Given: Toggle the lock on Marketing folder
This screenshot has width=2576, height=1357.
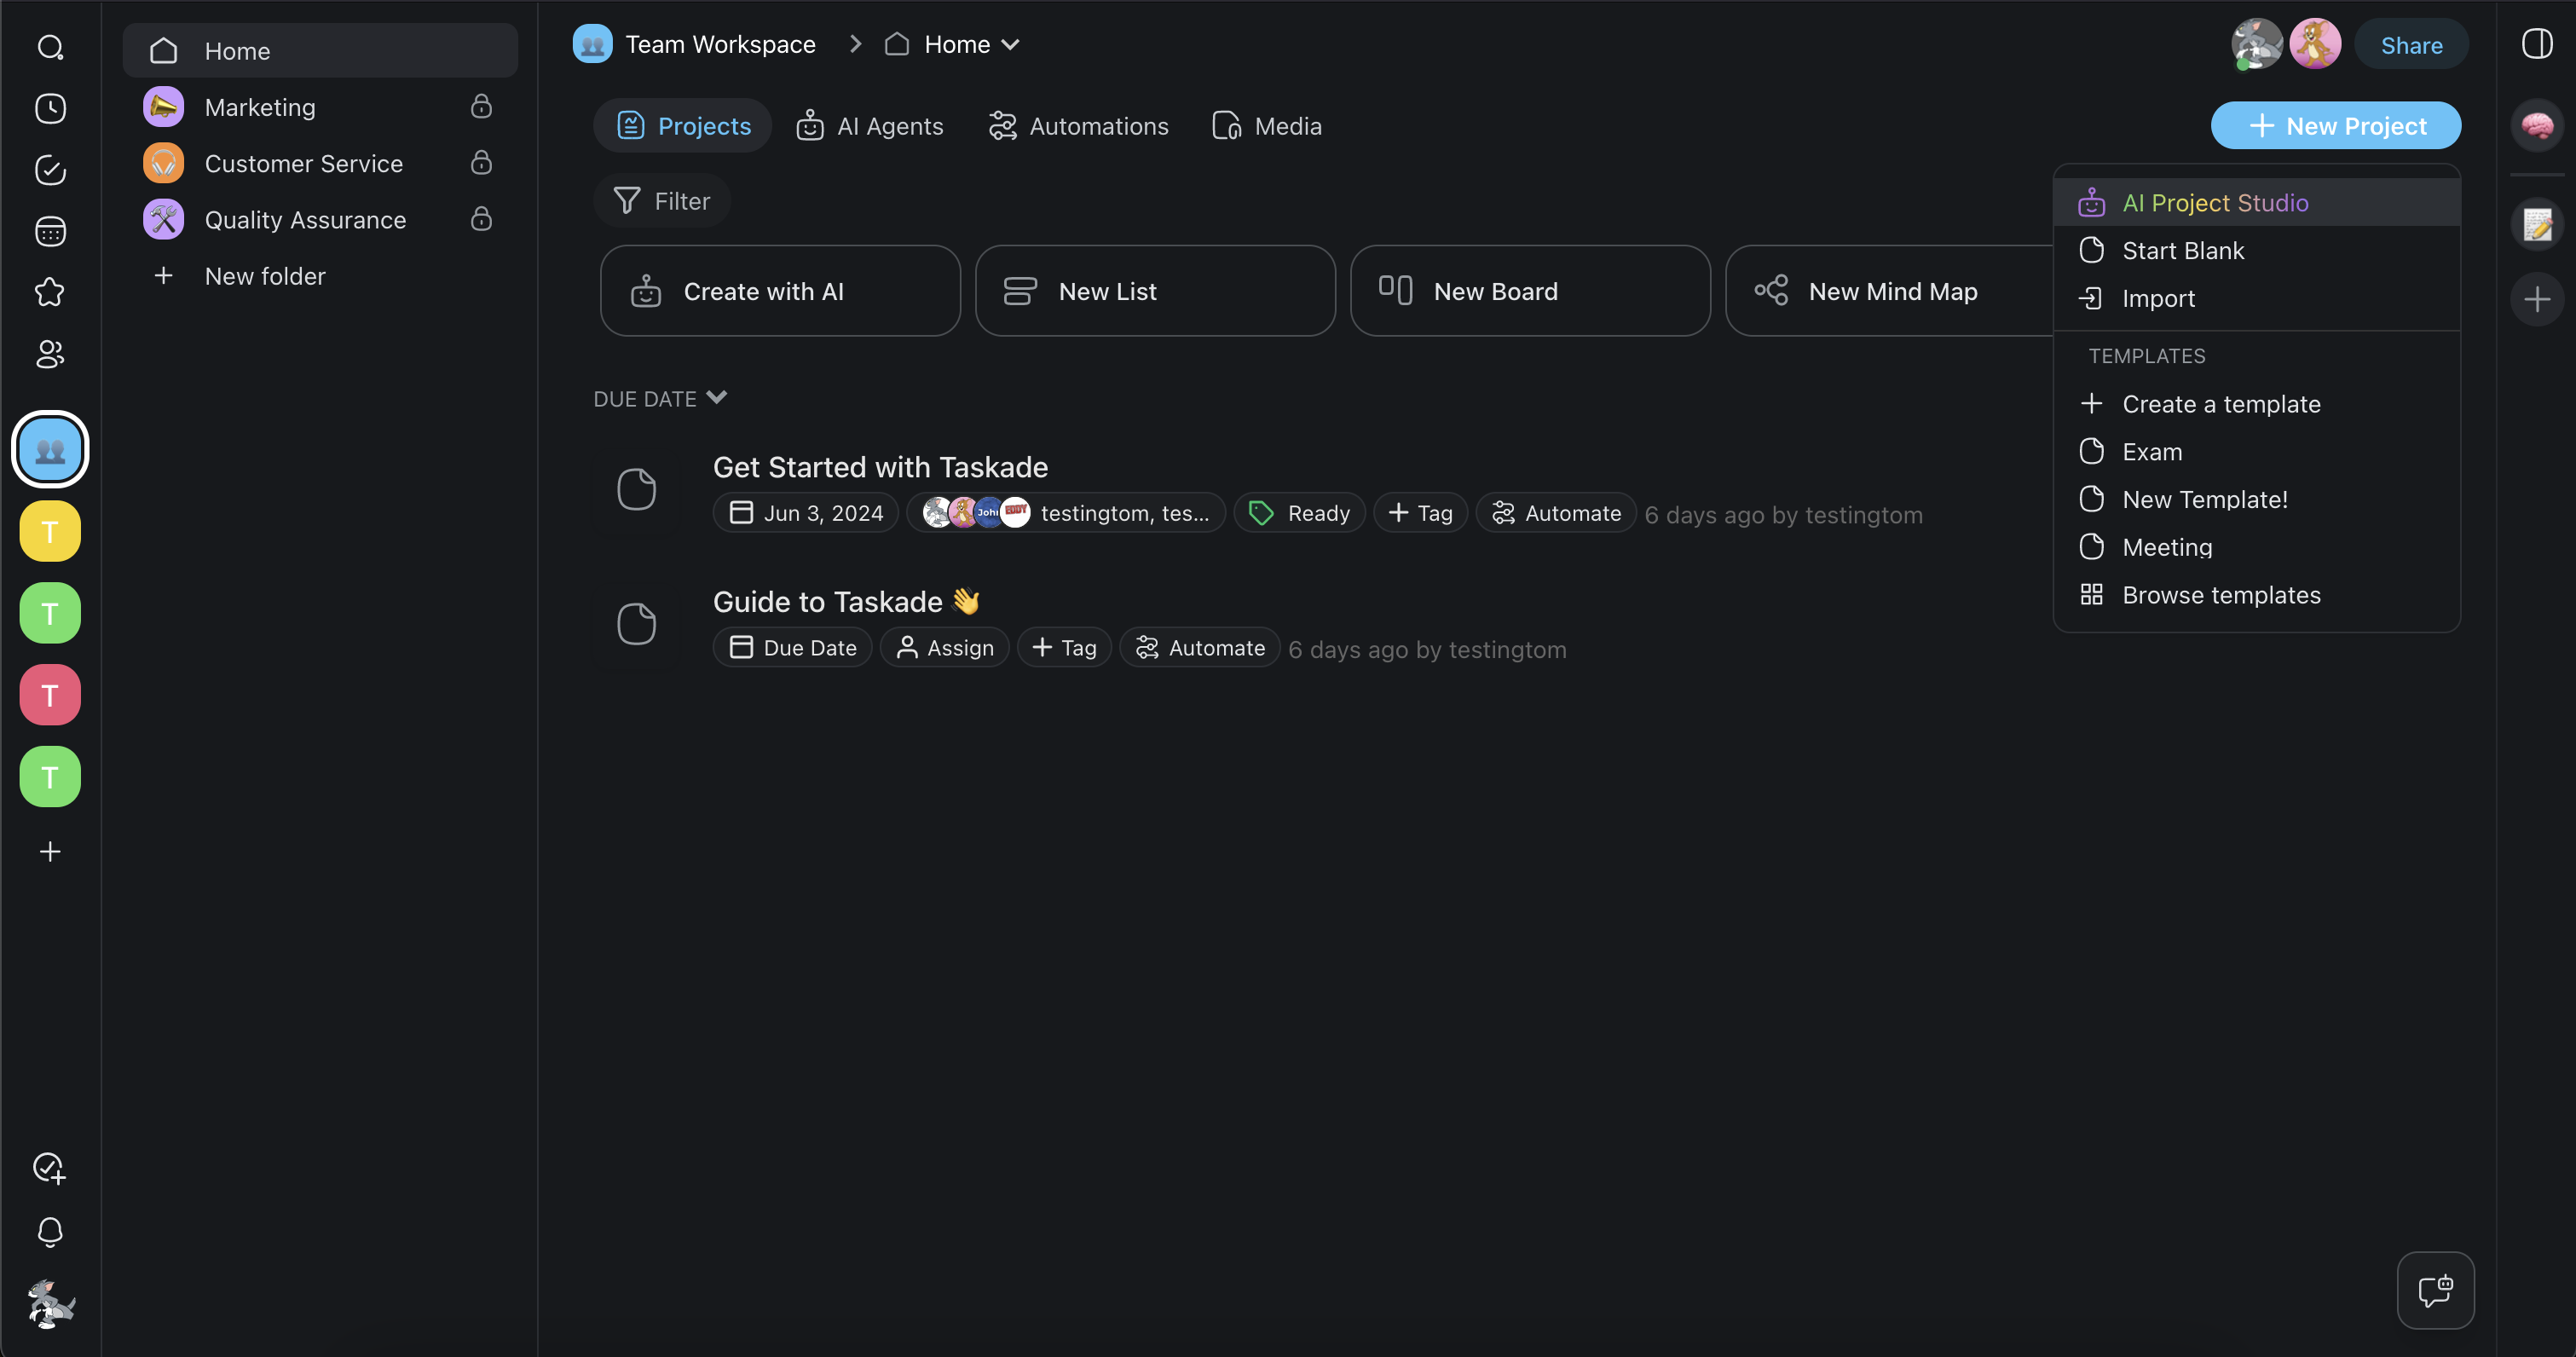Looking at the screenshot, I should [x=481, y=107].
